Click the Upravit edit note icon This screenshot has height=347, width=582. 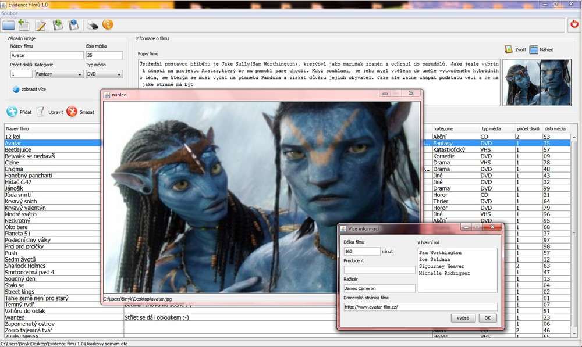[41, 112]
